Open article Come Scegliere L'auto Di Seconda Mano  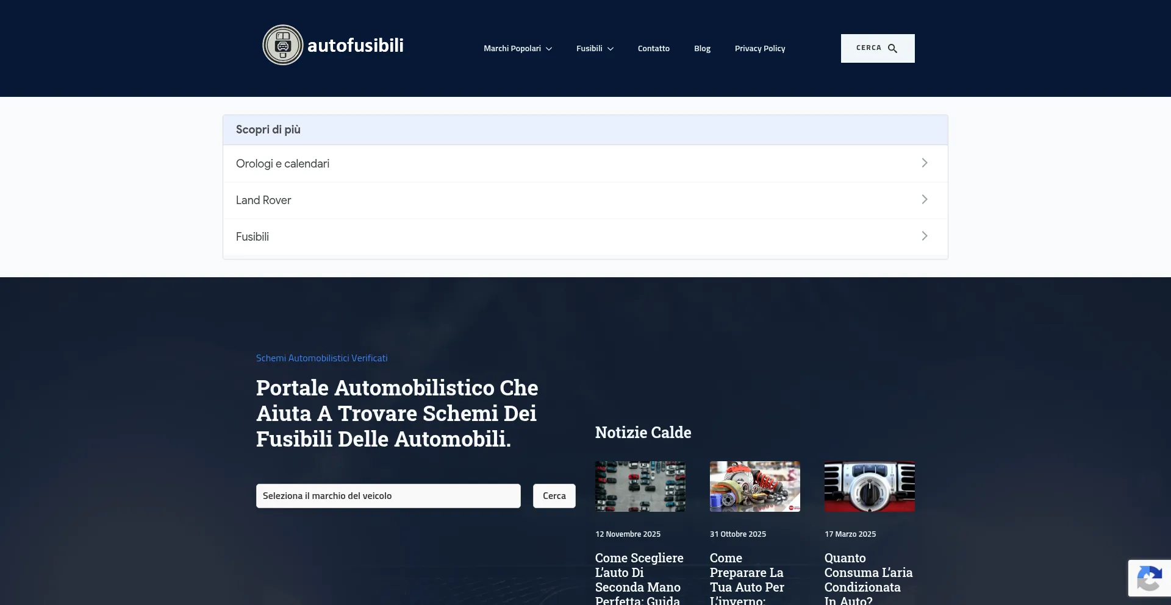[x=639, y=578]
